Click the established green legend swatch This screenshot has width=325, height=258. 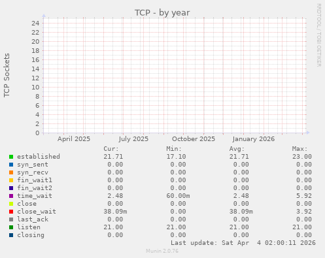[x=11, y=157]
